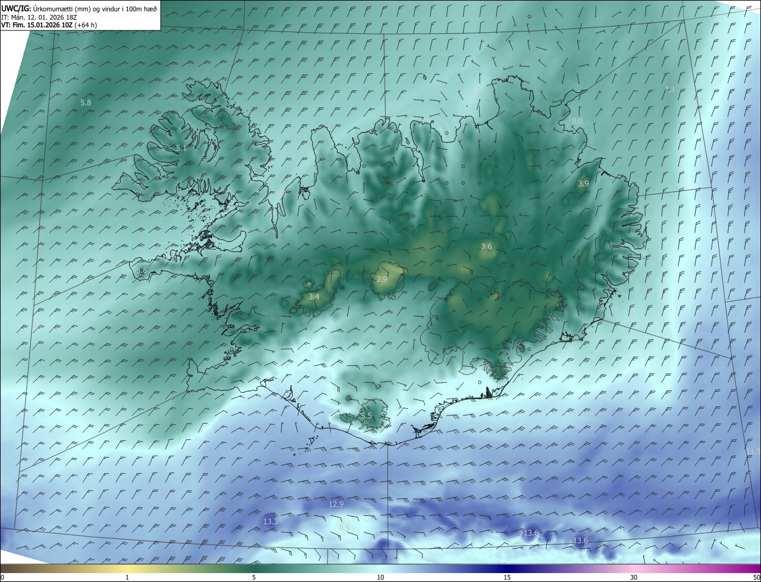The image size is (761, 582).
Task: Click the 5 tick on the color scale
Action: tap(254, 577)
